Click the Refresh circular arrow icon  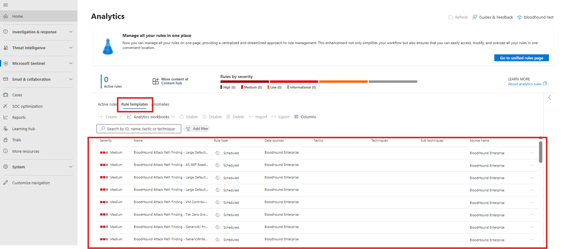tap(451, 17)
